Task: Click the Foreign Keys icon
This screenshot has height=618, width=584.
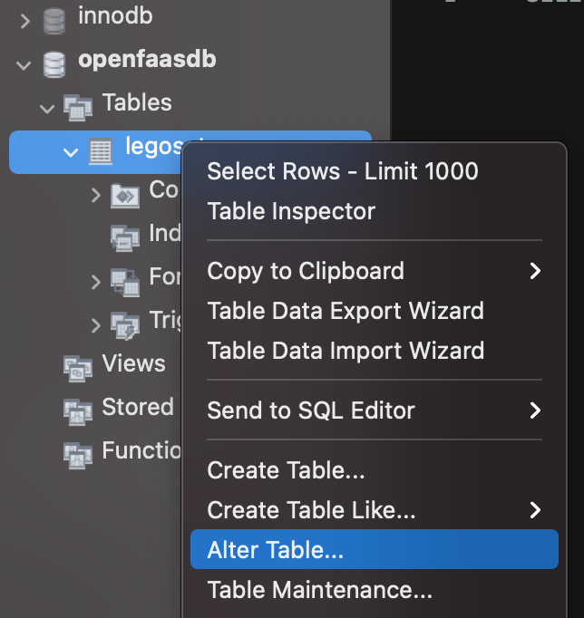Action: [x=124, y=280]
